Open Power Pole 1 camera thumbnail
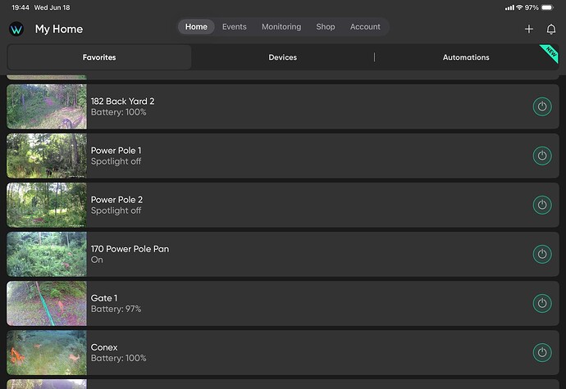The height and width of the screenshot is (389, 566). point(47,156)
